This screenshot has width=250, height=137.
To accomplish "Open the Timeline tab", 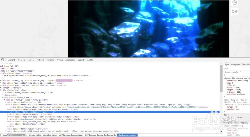I will 50,60.
